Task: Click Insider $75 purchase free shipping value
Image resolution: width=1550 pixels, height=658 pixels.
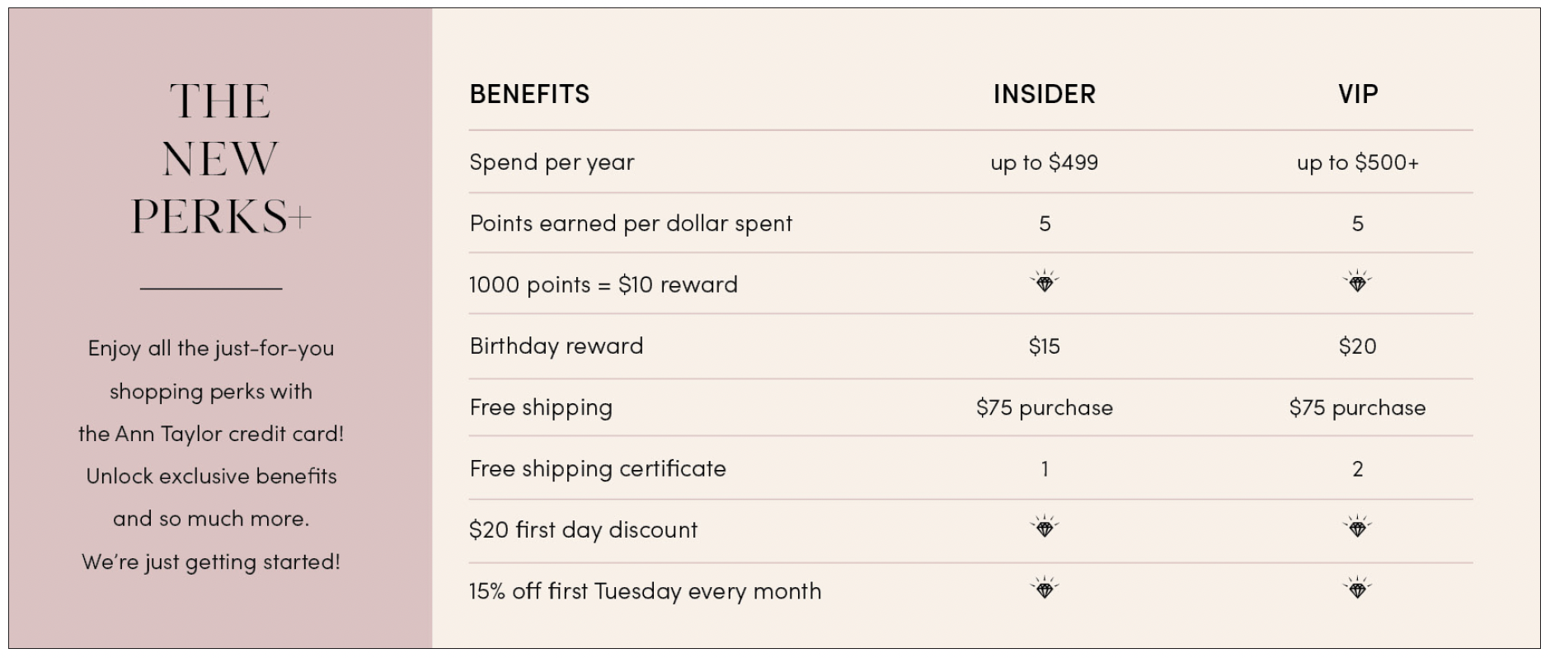Action: click(1044, 407)
